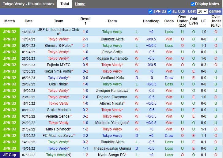Screen dimensions: 223x158
Task: Click the Tokyo Verdy - Historic scores title
Action: click(28, 4)
